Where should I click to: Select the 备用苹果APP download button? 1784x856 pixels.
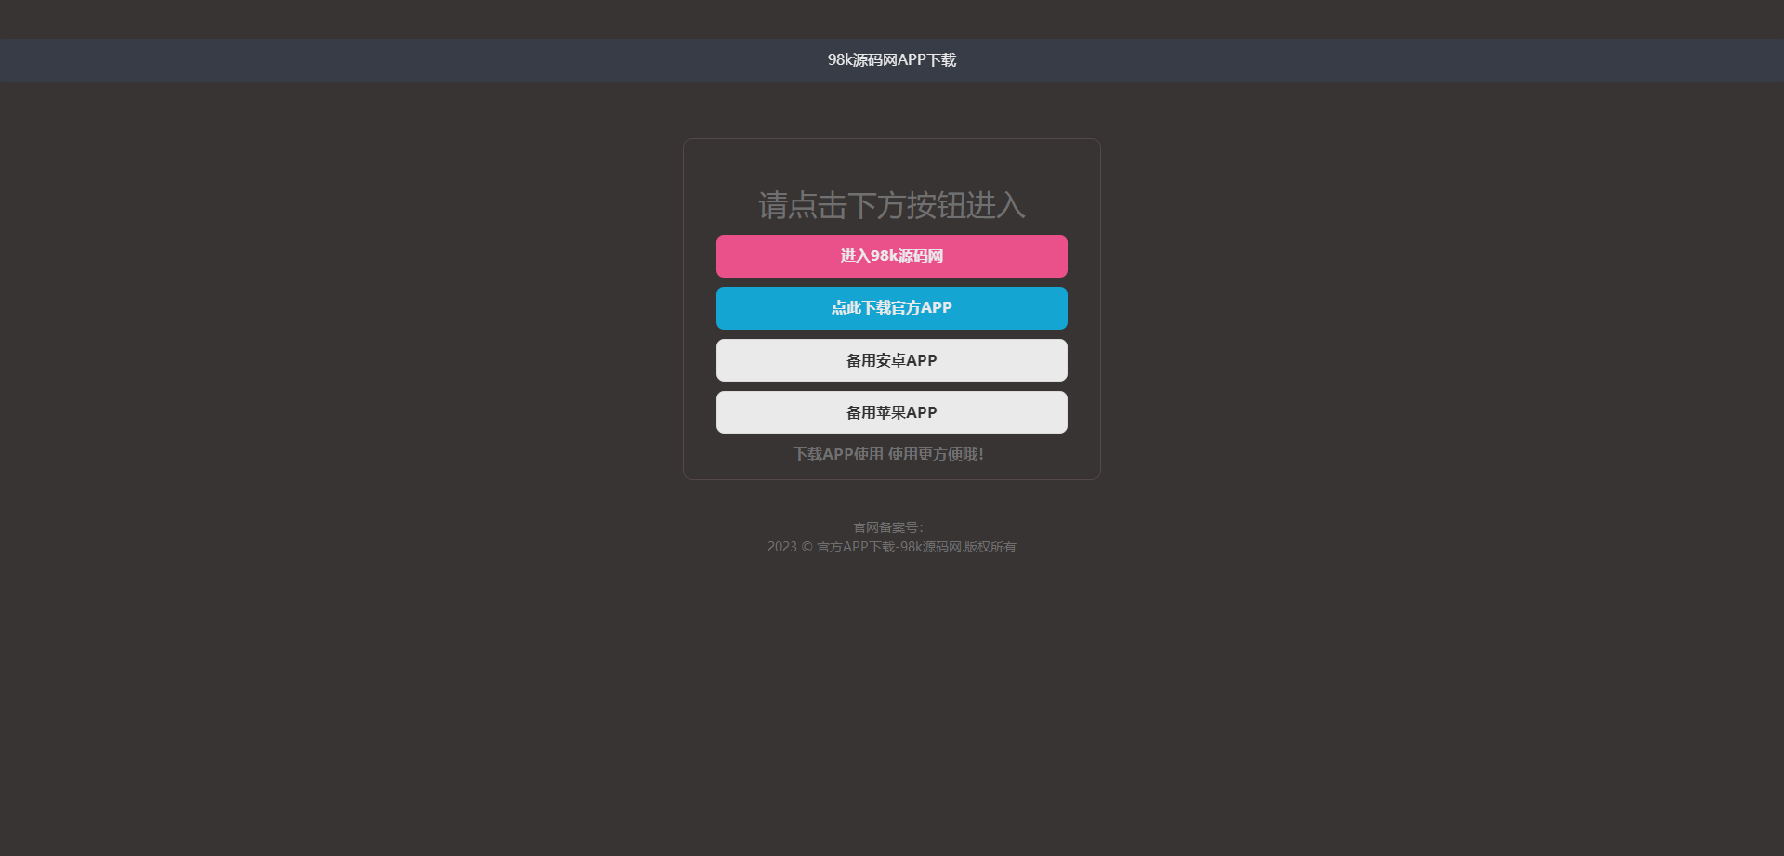click(891, 412)
